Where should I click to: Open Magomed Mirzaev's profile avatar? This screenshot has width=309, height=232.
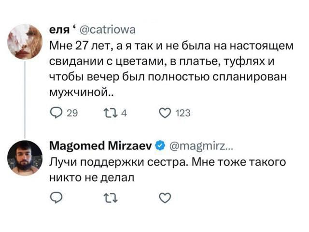point(25,158)
